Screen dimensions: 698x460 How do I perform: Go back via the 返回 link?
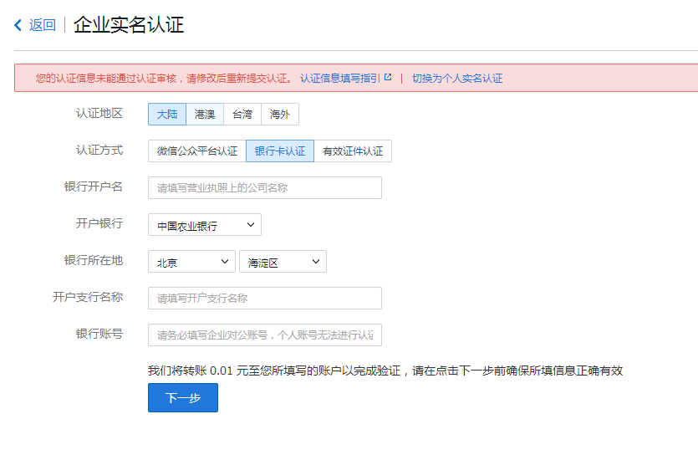coord(42,25)
